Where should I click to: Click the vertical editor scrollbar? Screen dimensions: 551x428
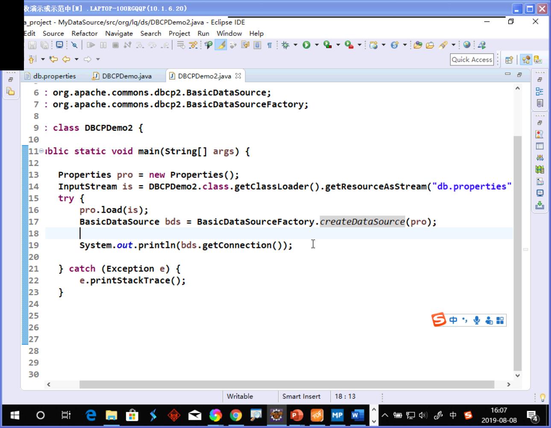pyautogui.click(x=517, y=253)
